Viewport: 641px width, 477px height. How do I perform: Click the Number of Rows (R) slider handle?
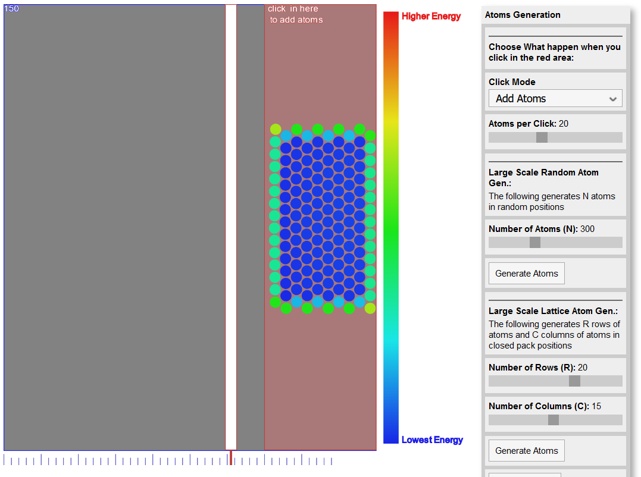pyautogui.click(x=574, y=381)
